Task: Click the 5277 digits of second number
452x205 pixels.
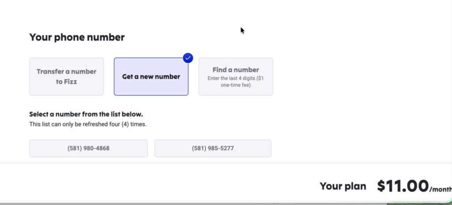Action: click(226, 148)
